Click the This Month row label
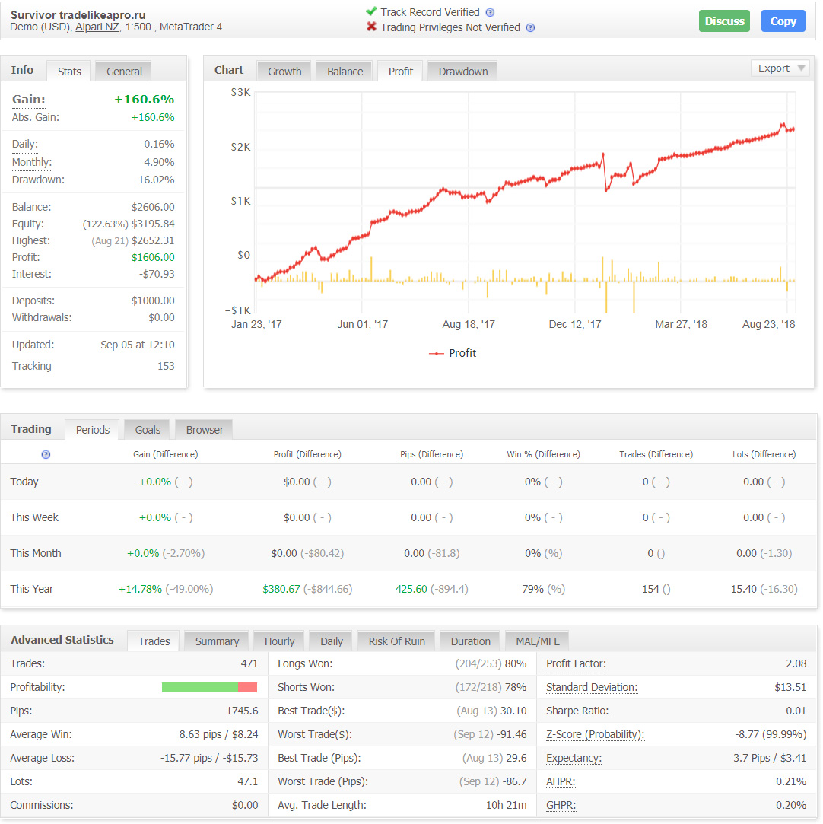The width and height of the screenshot is (823, 824). (x=35, y=553)
